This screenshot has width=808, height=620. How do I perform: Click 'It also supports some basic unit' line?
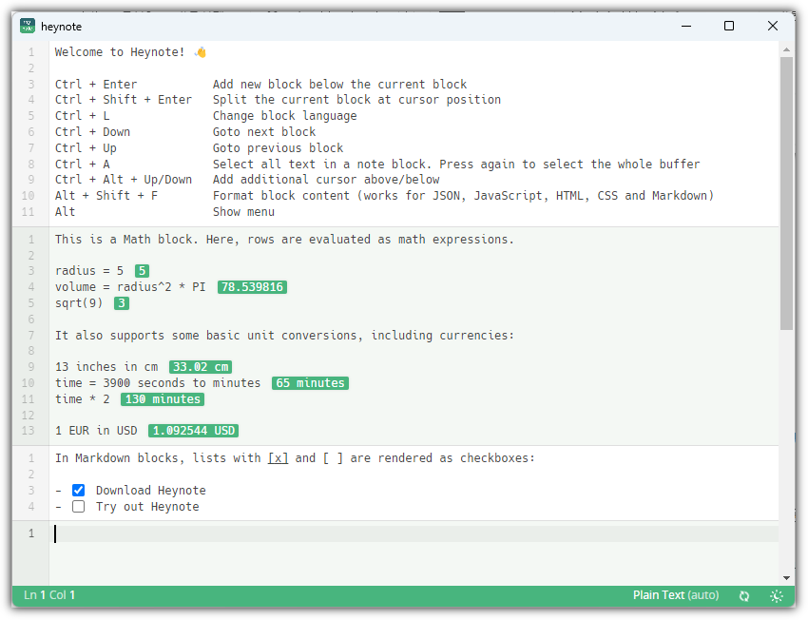(284, 336)
